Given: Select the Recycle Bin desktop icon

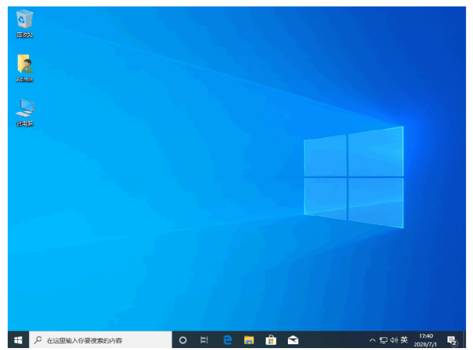Looking at the screenshot, I should tap(24, 21).
